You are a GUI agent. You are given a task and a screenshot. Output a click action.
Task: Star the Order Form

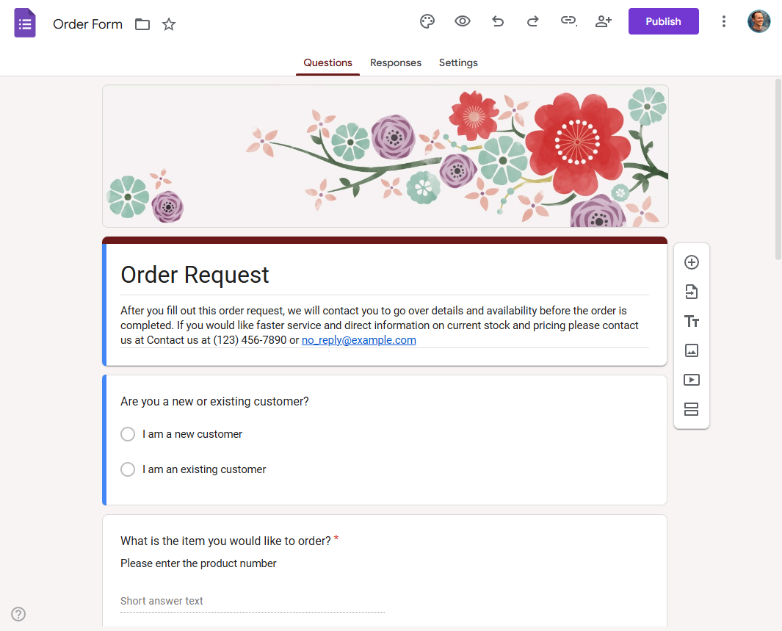(169, 24)
